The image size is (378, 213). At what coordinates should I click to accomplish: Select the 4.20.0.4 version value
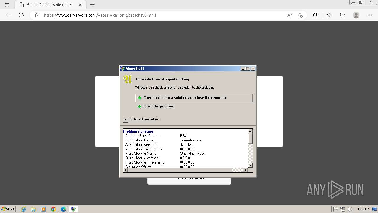tap(186, 145)
